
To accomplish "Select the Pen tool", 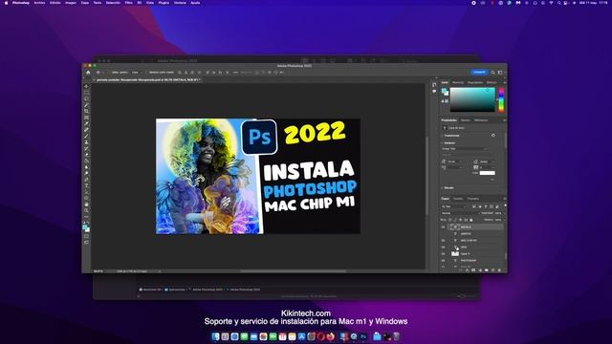I will coord(86,180).
